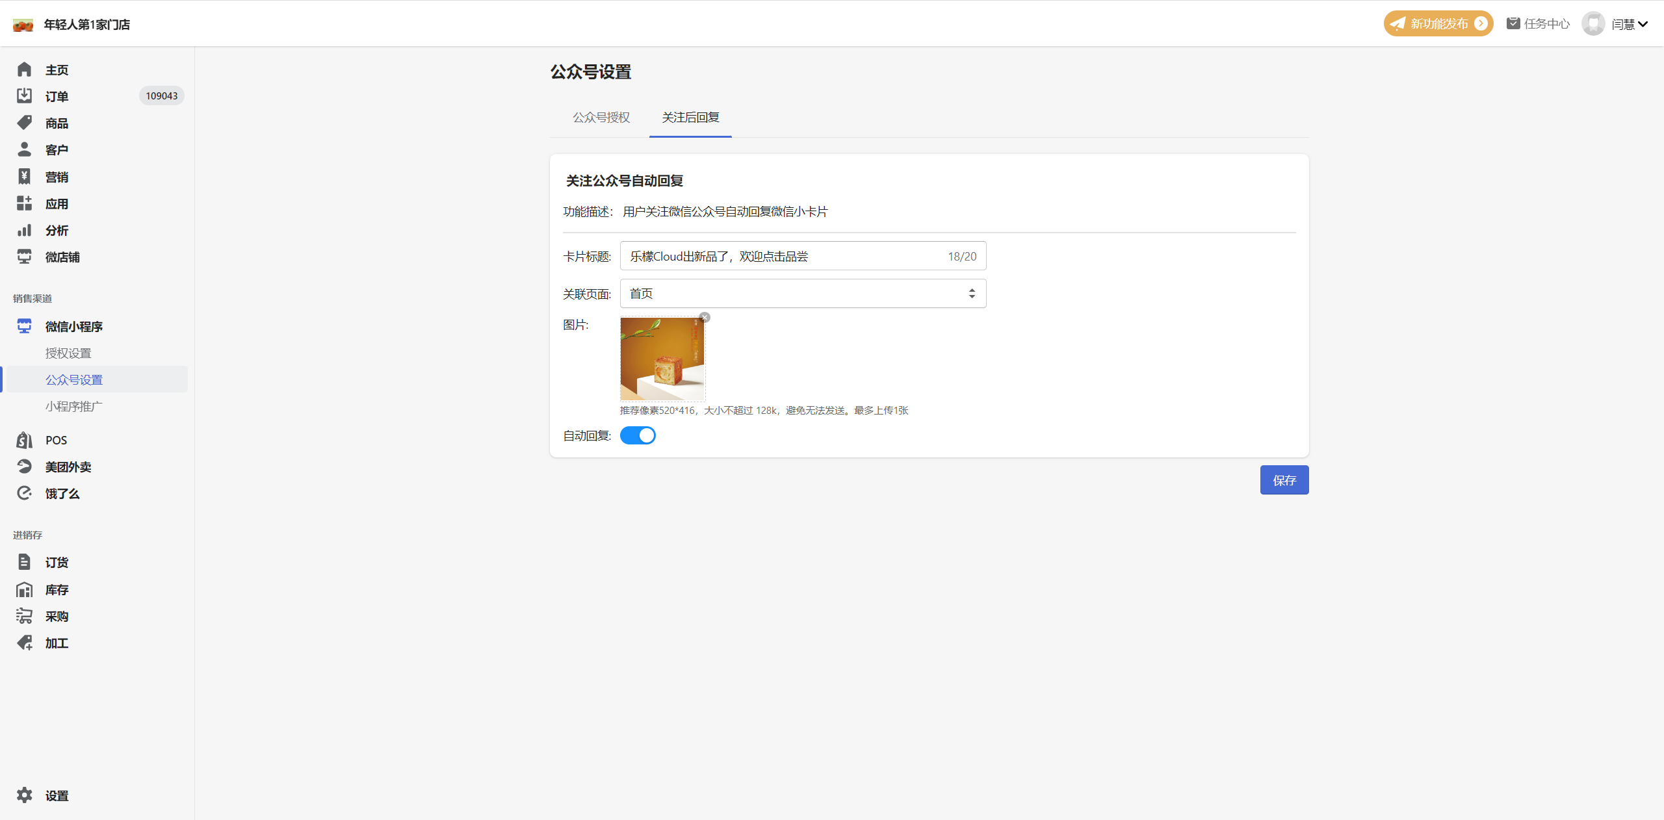Open settings via the gear icon
Viewport: 1664px width, 820px height.
[24, 795]
